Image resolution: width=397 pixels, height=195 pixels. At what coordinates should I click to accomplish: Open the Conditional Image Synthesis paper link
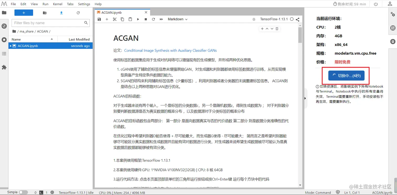point(170,50)
